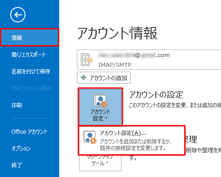Viewport: 221px width, 177px height.
Task: Choose アカウント設定(A)... from the popup menu
Action: (x=132, y=140)
